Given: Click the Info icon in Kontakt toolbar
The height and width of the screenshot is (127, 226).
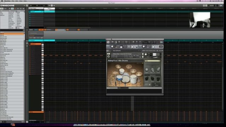Looking at the screenshot, I should click(119, 42).
